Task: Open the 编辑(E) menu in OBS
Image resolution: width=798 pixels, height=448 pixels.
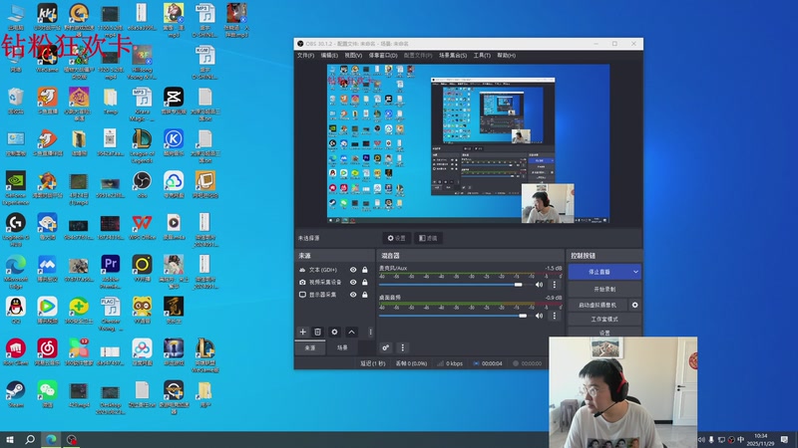Action: click(329, 56)
